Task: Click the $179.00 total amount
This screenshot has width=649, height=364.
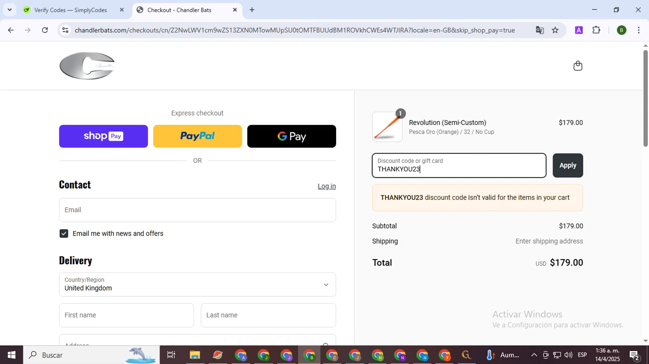Action: coord(566,263)
